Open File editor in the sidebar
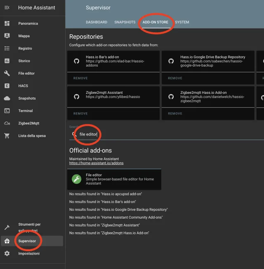264x269 pixels. point(32,73)
